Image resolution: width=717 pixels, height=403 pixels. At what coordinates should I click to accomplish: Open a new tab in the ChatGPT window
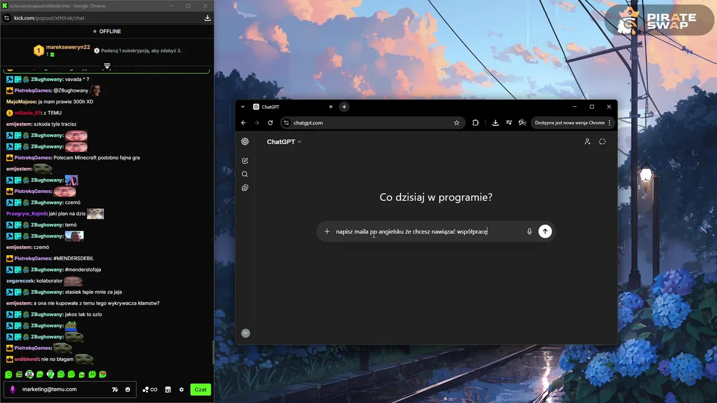click(344, 107)
